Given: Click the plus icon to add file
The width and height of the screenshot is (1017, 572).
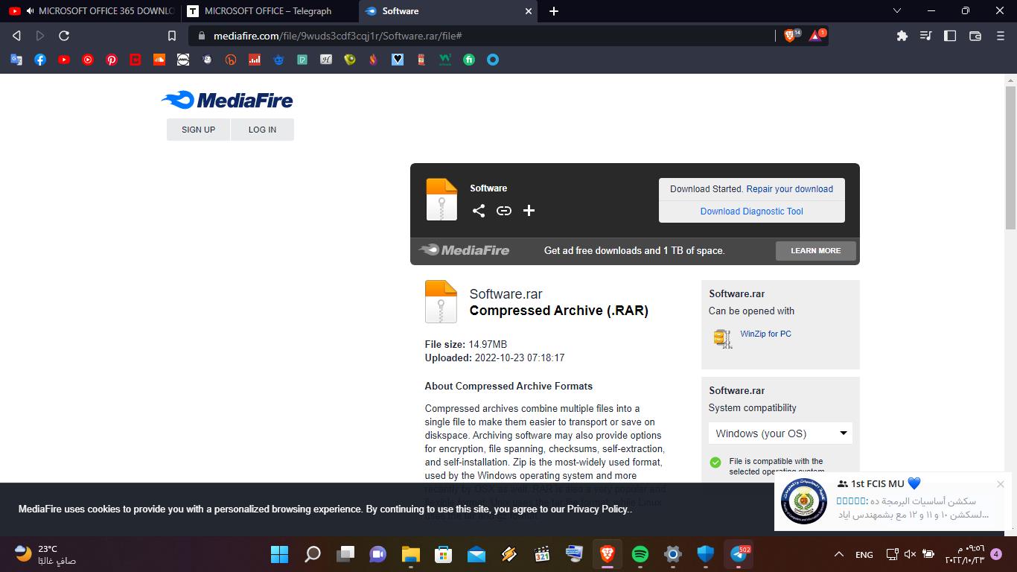Looking at the screenshot, I should tap(529, 211).
